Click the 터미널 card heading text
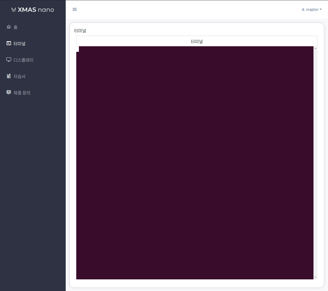The height and width of the screenshot is (291, 328). [80, 31]
